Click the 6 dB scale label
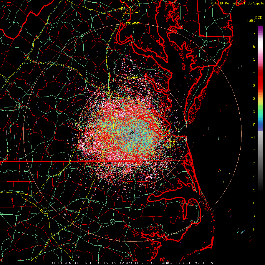This screenshot has height=265, width=265. (254, 46)
